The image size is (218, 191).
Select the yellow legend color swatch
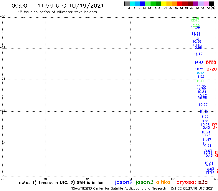point(164,4)
